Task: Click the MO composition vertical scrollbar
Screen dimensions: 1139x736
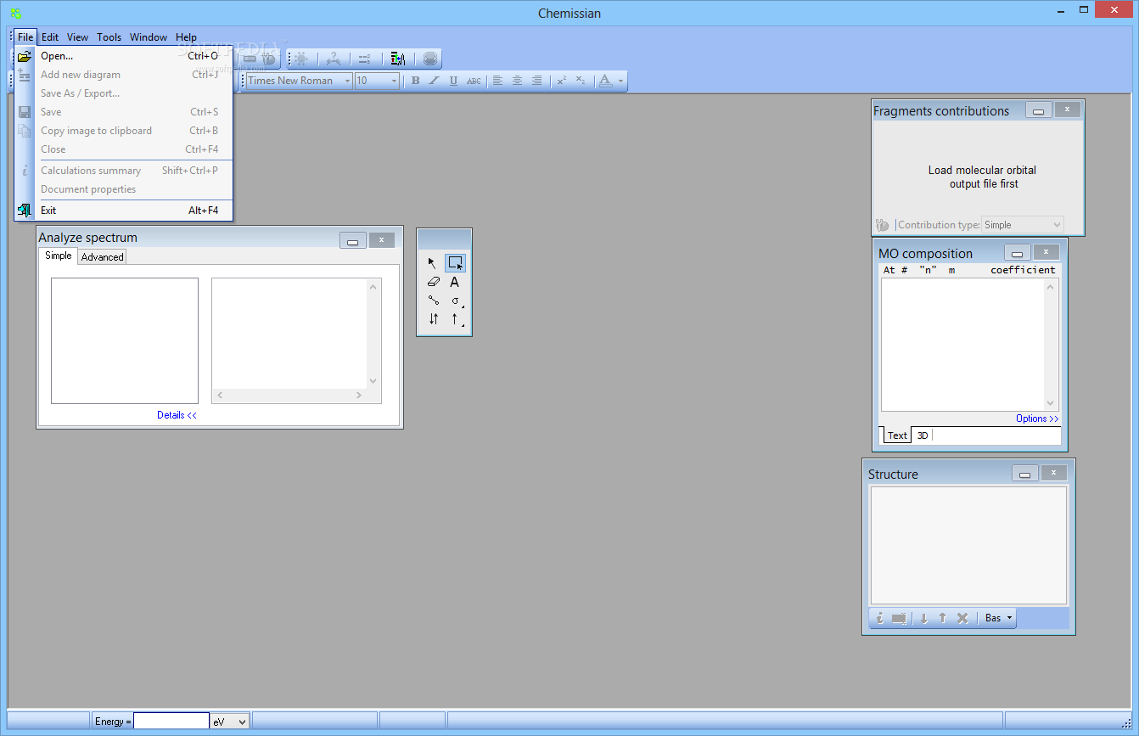Action: point(1052,345)
